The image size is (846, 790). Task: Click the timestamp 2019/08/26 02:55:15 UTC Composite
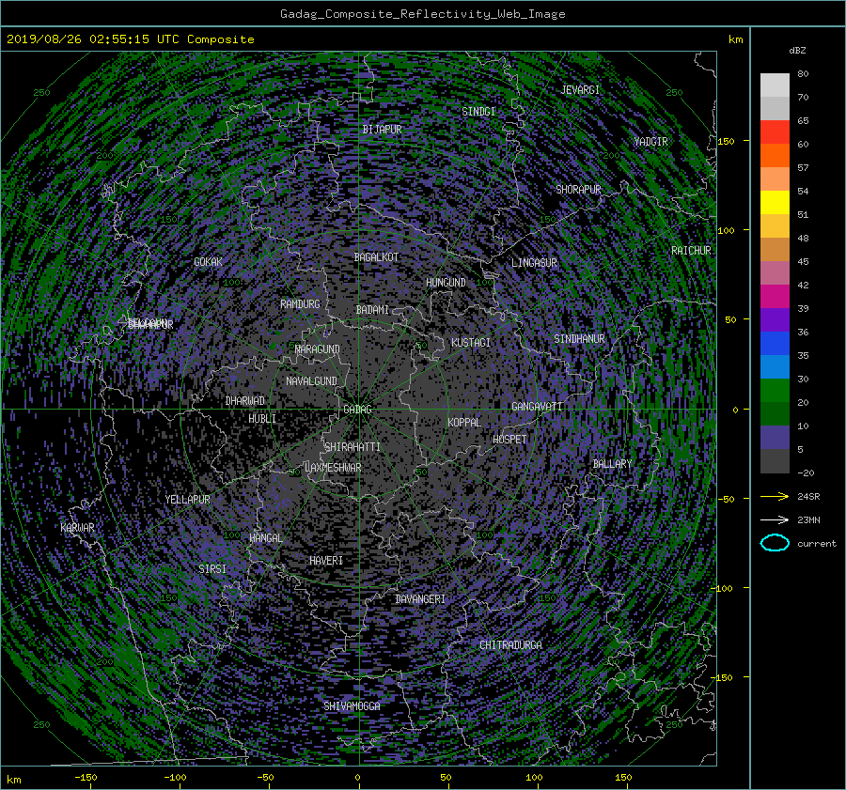[x=130, y=39]
